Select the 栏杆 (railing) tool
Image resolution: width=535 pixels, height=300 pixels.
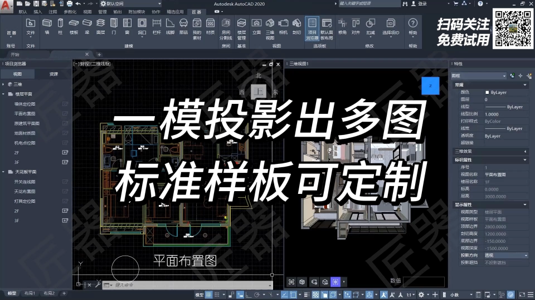coord(157,27)
